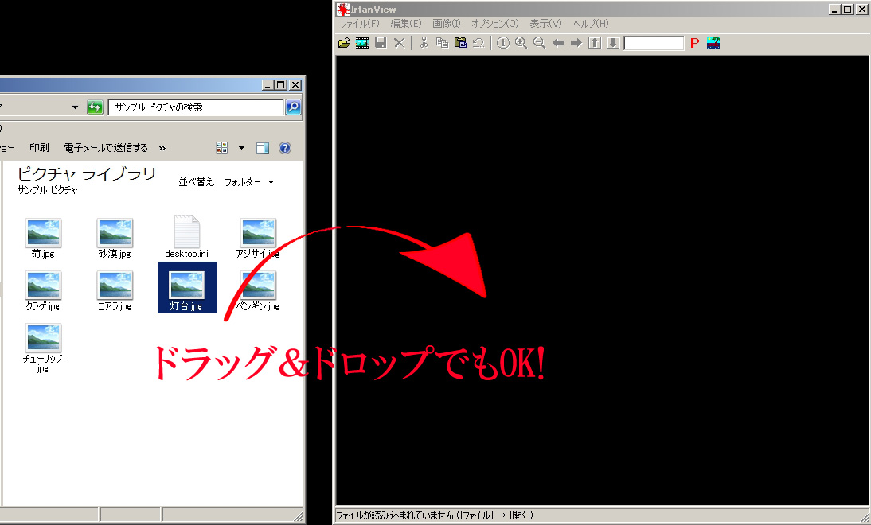Viewport: 871px width, 525px height.
Task: Click the Cut scissors icon in IrfanView
Action: tap(424, 43)
